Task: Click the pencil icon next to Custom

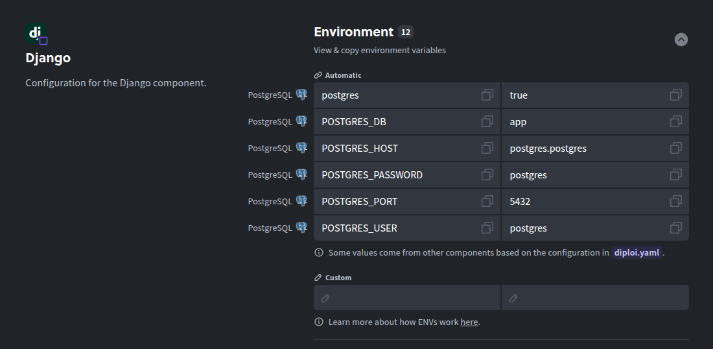Action: click(318, 278)
